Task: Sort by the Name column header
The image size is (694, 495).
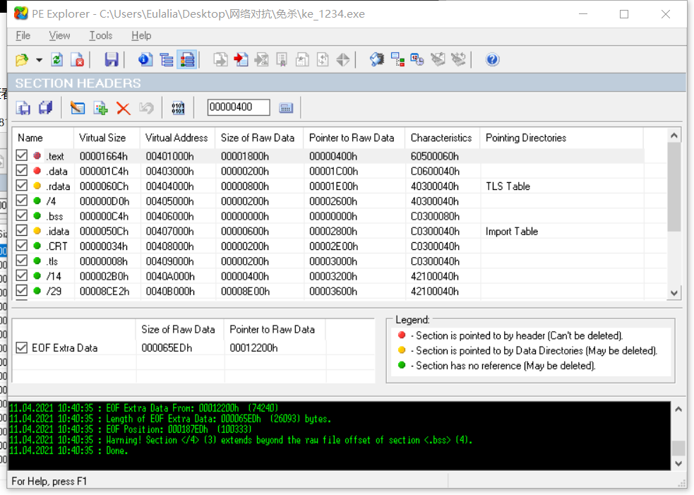Action: click(x=43, y=138)
